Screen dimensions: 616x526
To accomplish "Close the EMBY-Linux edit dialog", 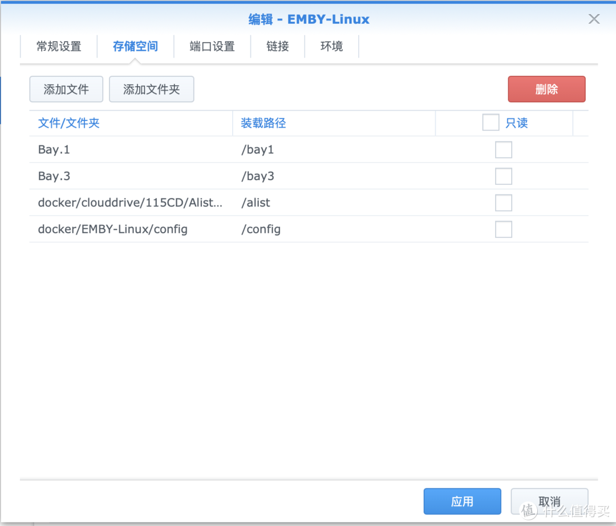I will [594, 19].
